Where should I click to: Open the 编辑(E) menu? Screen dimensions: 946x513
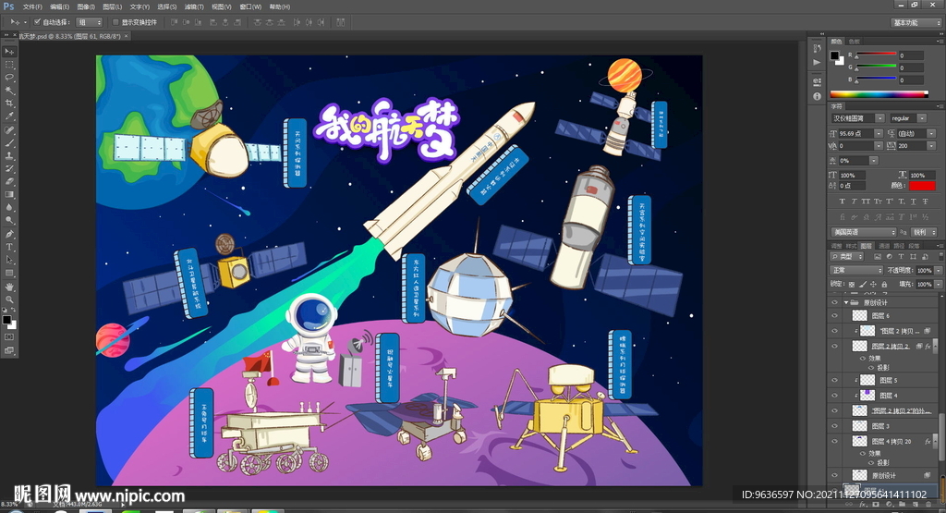pyautogui.click(x=59, y=6)
